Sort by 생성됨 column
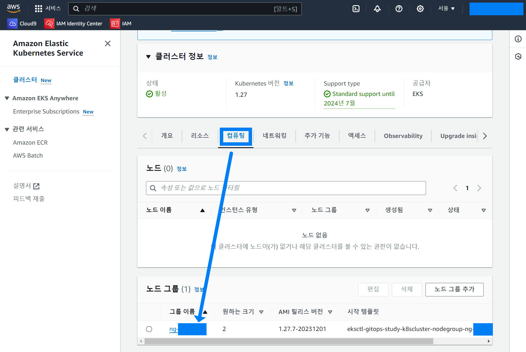This screenshot has height=352, width=526. pos(430,210)
